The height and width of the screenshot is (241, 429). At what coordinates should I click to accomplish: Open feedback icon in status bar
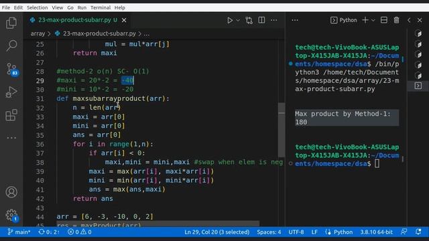404,232
